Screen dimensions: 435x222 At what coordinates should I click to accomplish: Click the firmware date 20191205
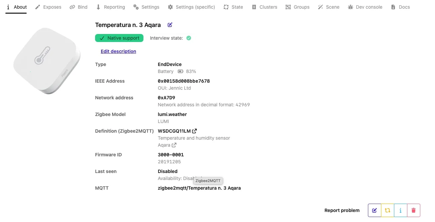[x=169, y=162]
